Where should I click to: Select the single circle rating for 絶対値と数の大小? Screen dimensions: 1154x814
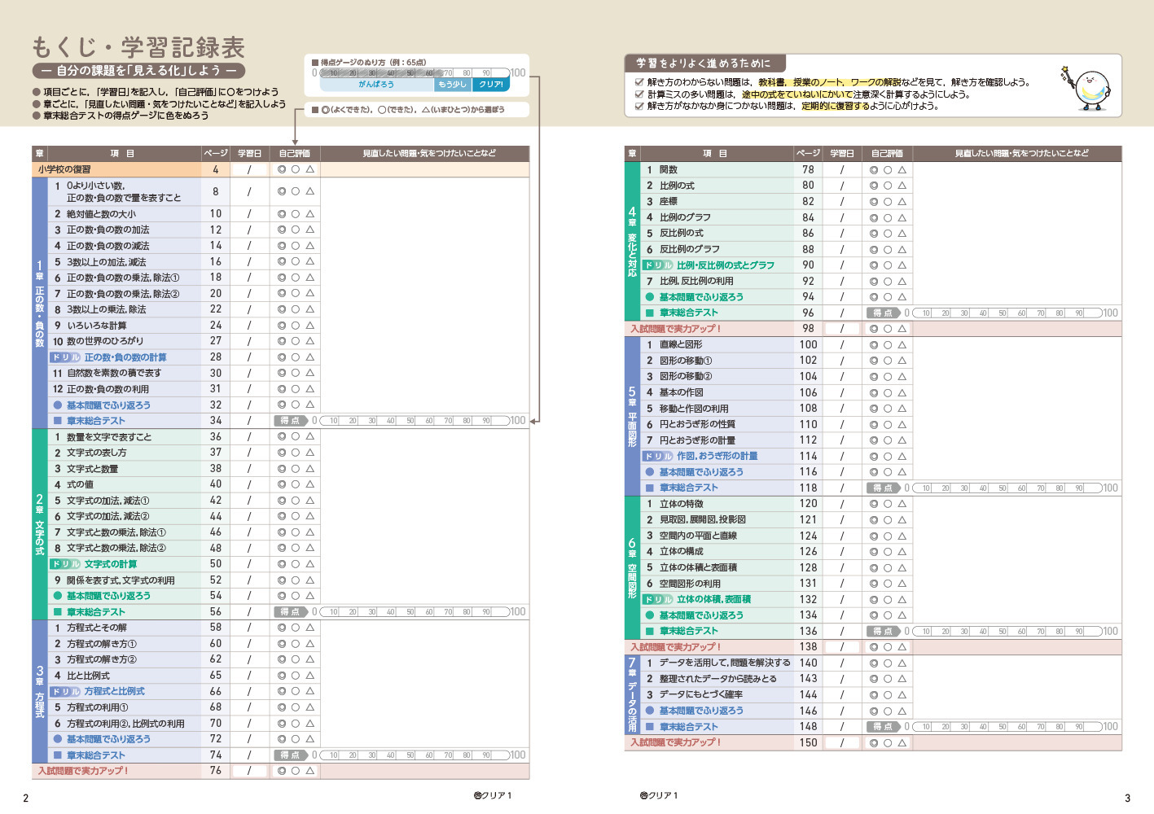pos(296,214)
